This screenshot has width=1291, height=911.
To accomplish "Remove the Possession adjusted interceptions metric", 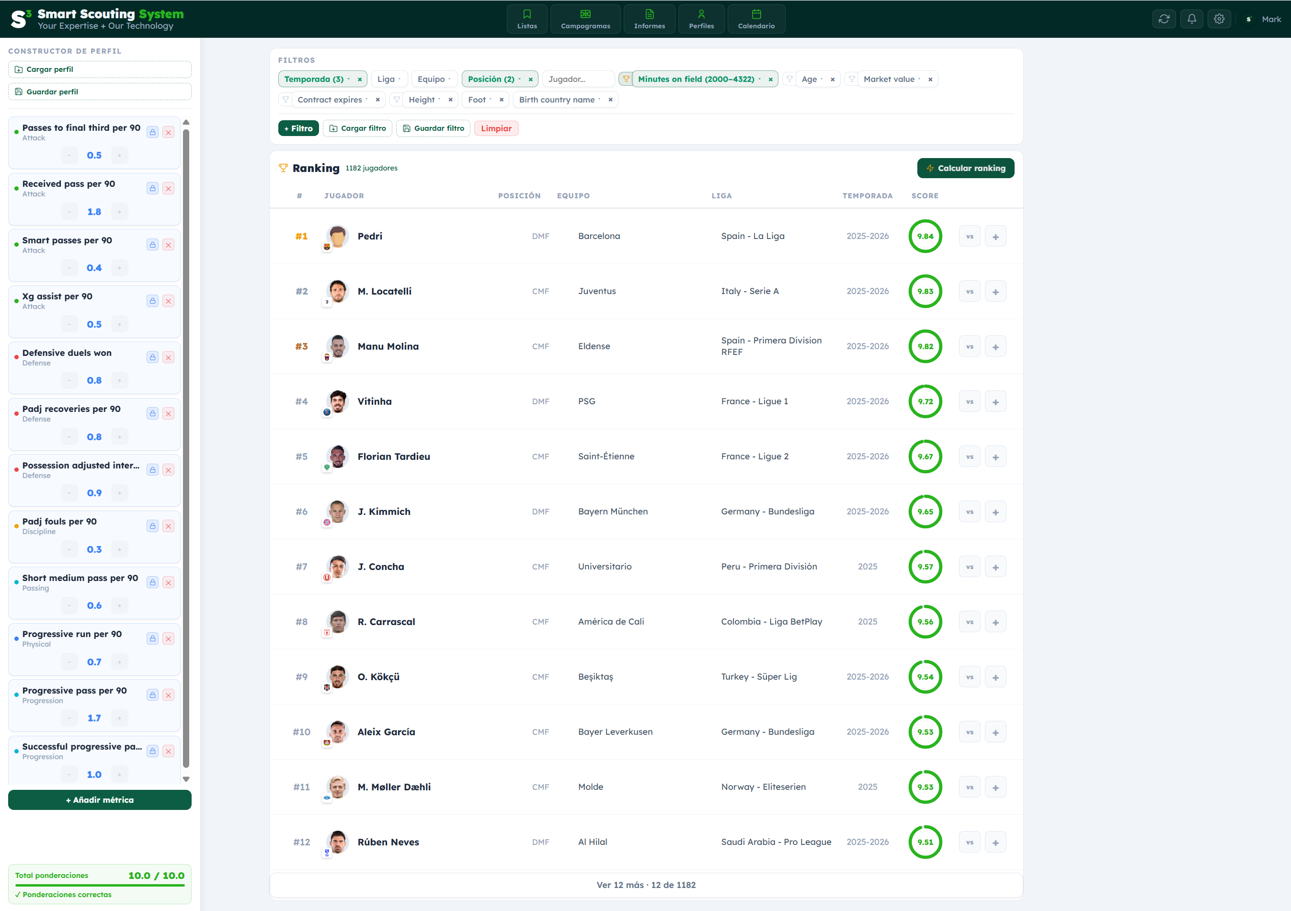I will 168,469.
